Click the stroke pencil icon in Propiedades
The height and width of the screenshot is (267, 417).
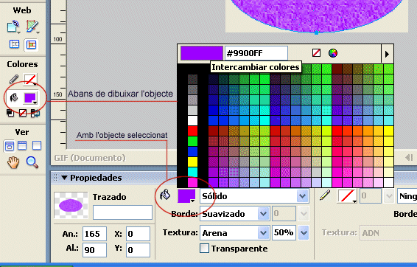[325, 195]
